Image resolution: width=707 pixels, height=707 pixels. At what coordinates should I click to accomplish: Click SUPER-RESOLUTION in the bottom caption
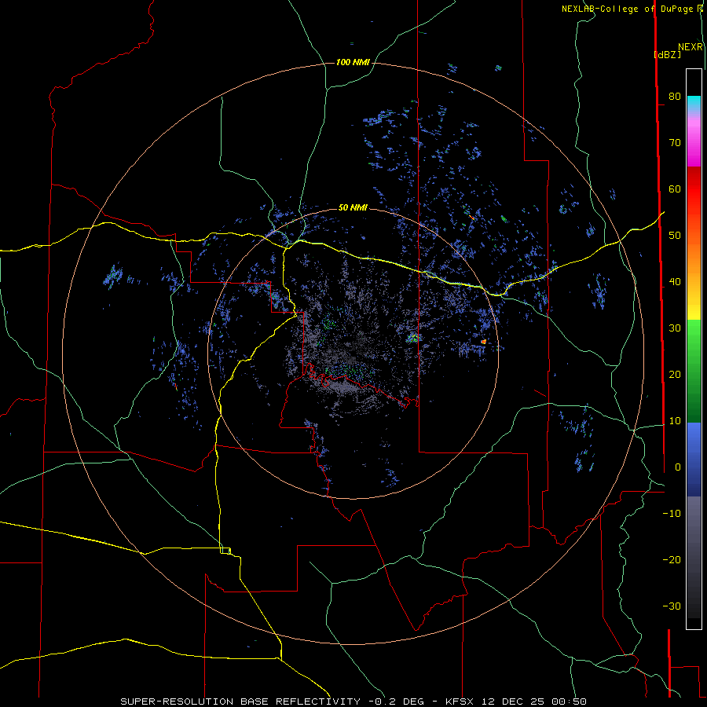pyautogui.click(x=177, y=702)
